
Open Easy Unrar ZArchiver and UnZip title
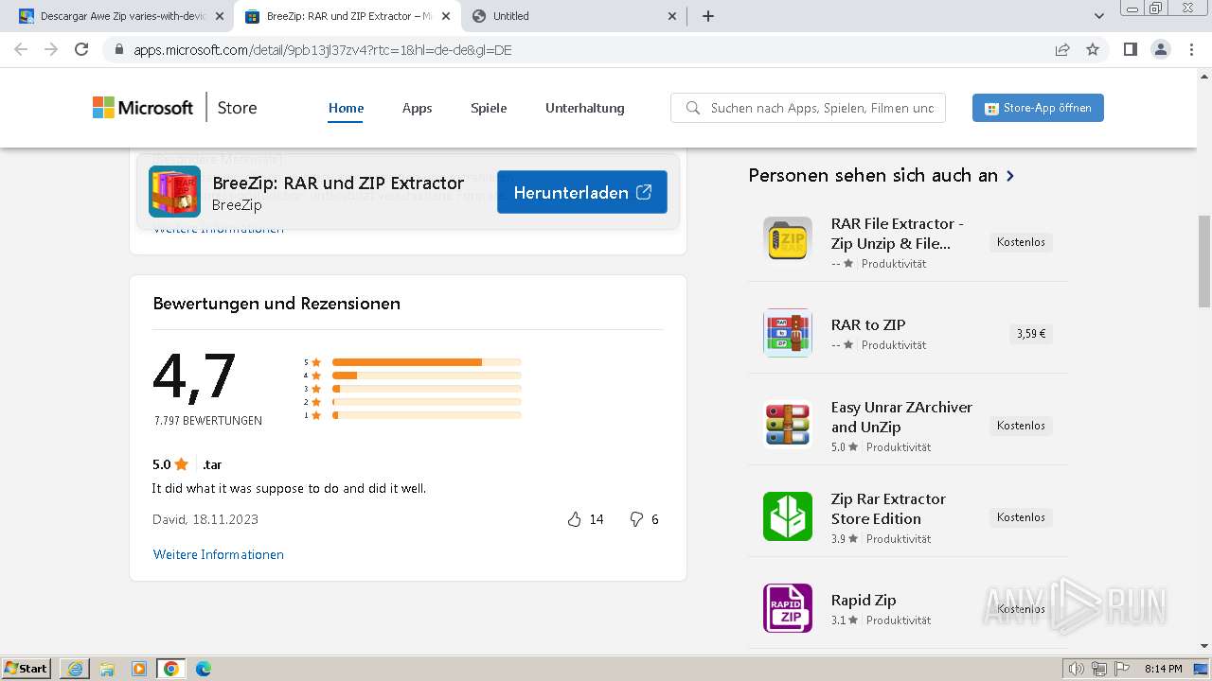(901, 417)
